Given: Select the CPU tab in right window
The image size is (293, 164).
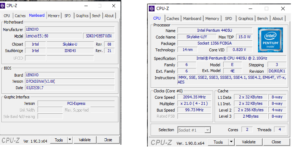Looking at the screenshot, I should coord(157,18).
